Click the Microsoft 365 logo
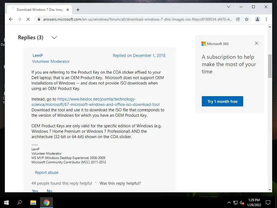277x208 pixels. [x=215, y=44]
